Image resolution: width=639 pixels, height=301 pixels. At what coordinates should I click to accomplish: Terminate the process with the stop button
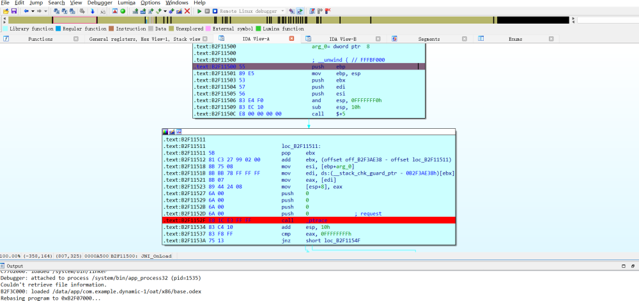click(x=215, y=11)
